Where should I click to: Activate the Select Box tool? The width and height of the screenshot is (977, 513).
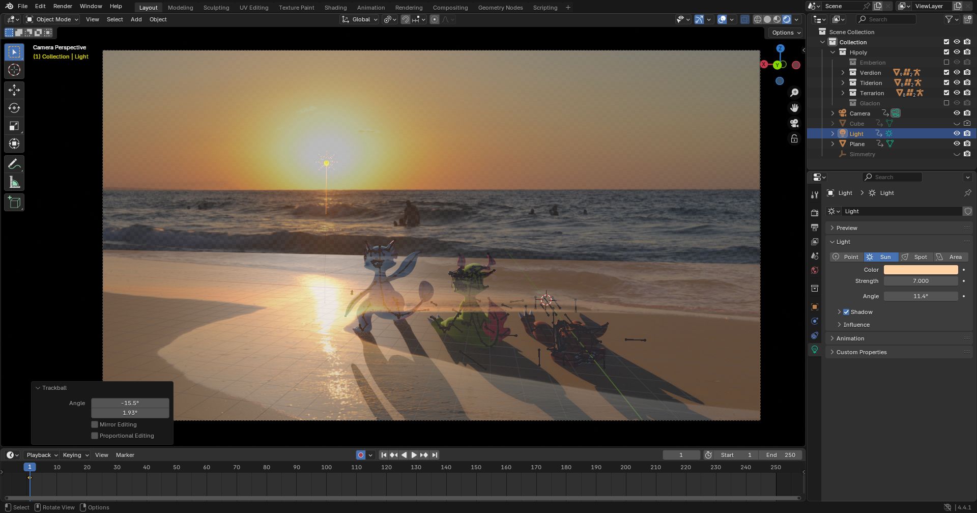[14, 52]
